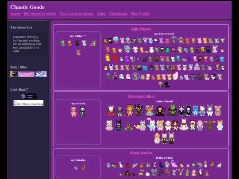The height and width of the screenshot is (179, 239).
Task: Click the brown moose critter
Action: tap(210, 125)
